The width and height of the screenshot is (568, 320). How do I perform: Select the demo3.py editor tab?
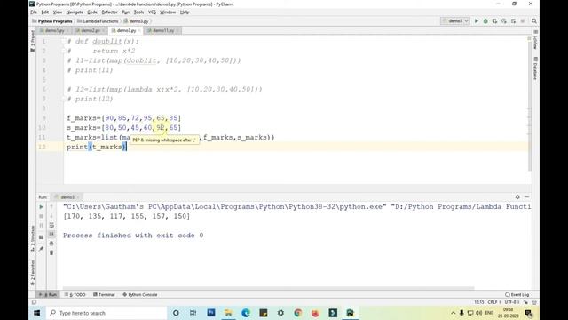pos(126,30)
